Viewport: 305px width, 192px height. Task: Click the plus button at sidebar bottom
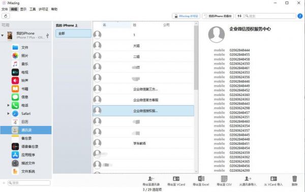point(4,183)
